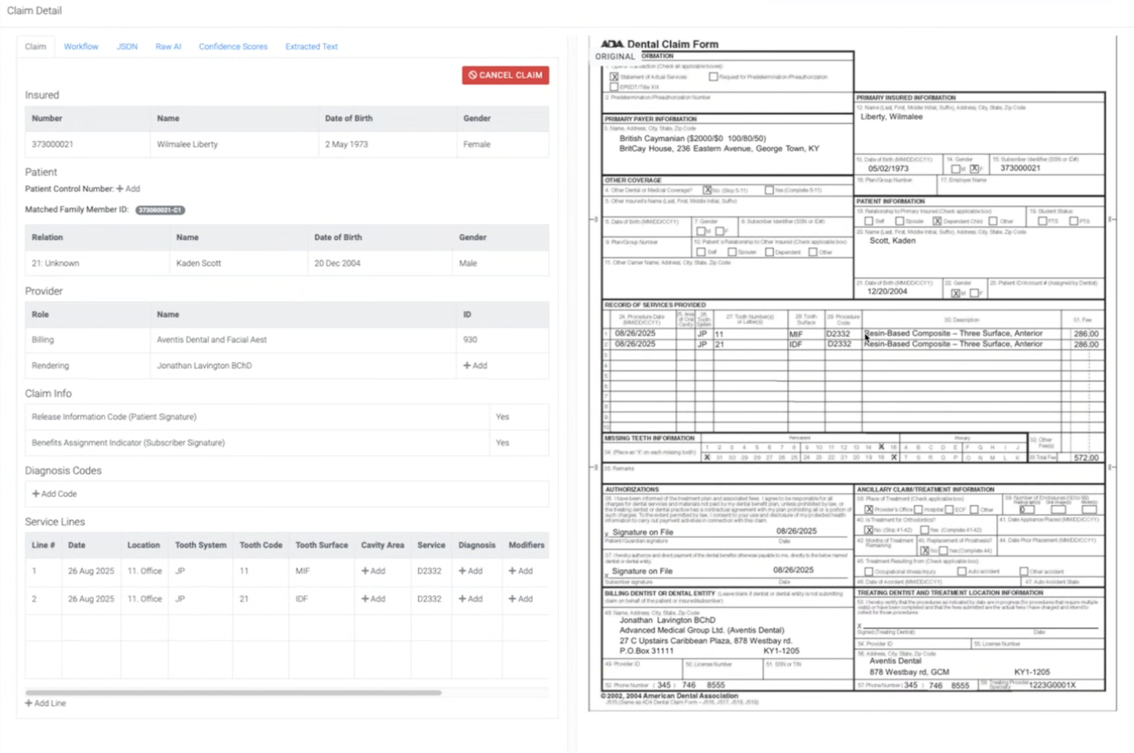The image size is (1134, 753).
Task: Click rendering provider Jonathan Lavington BChD
Action: point(204,366)
